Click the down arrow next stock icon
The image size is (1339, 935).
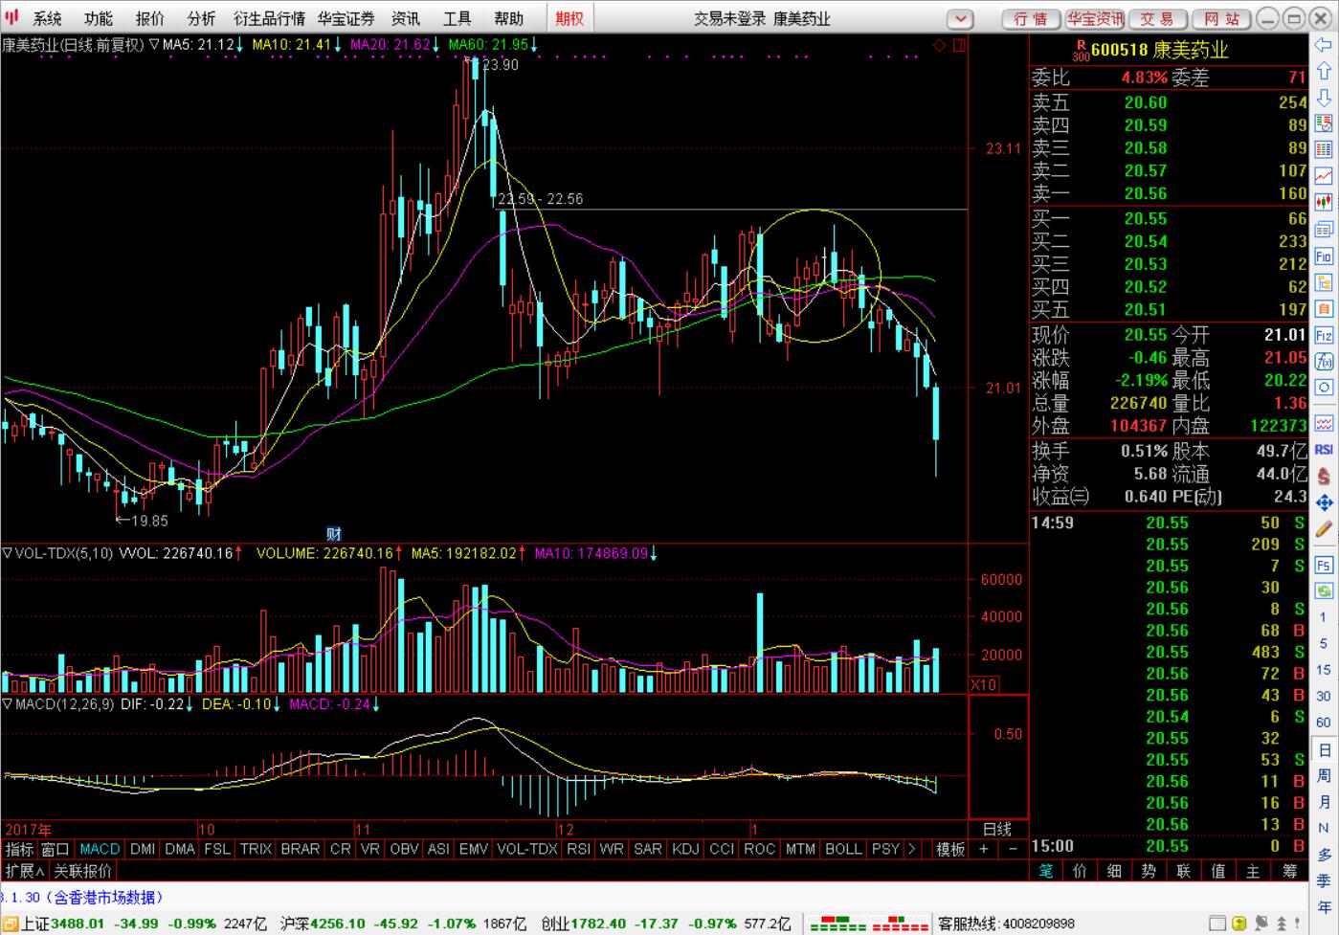[1324, 98]
